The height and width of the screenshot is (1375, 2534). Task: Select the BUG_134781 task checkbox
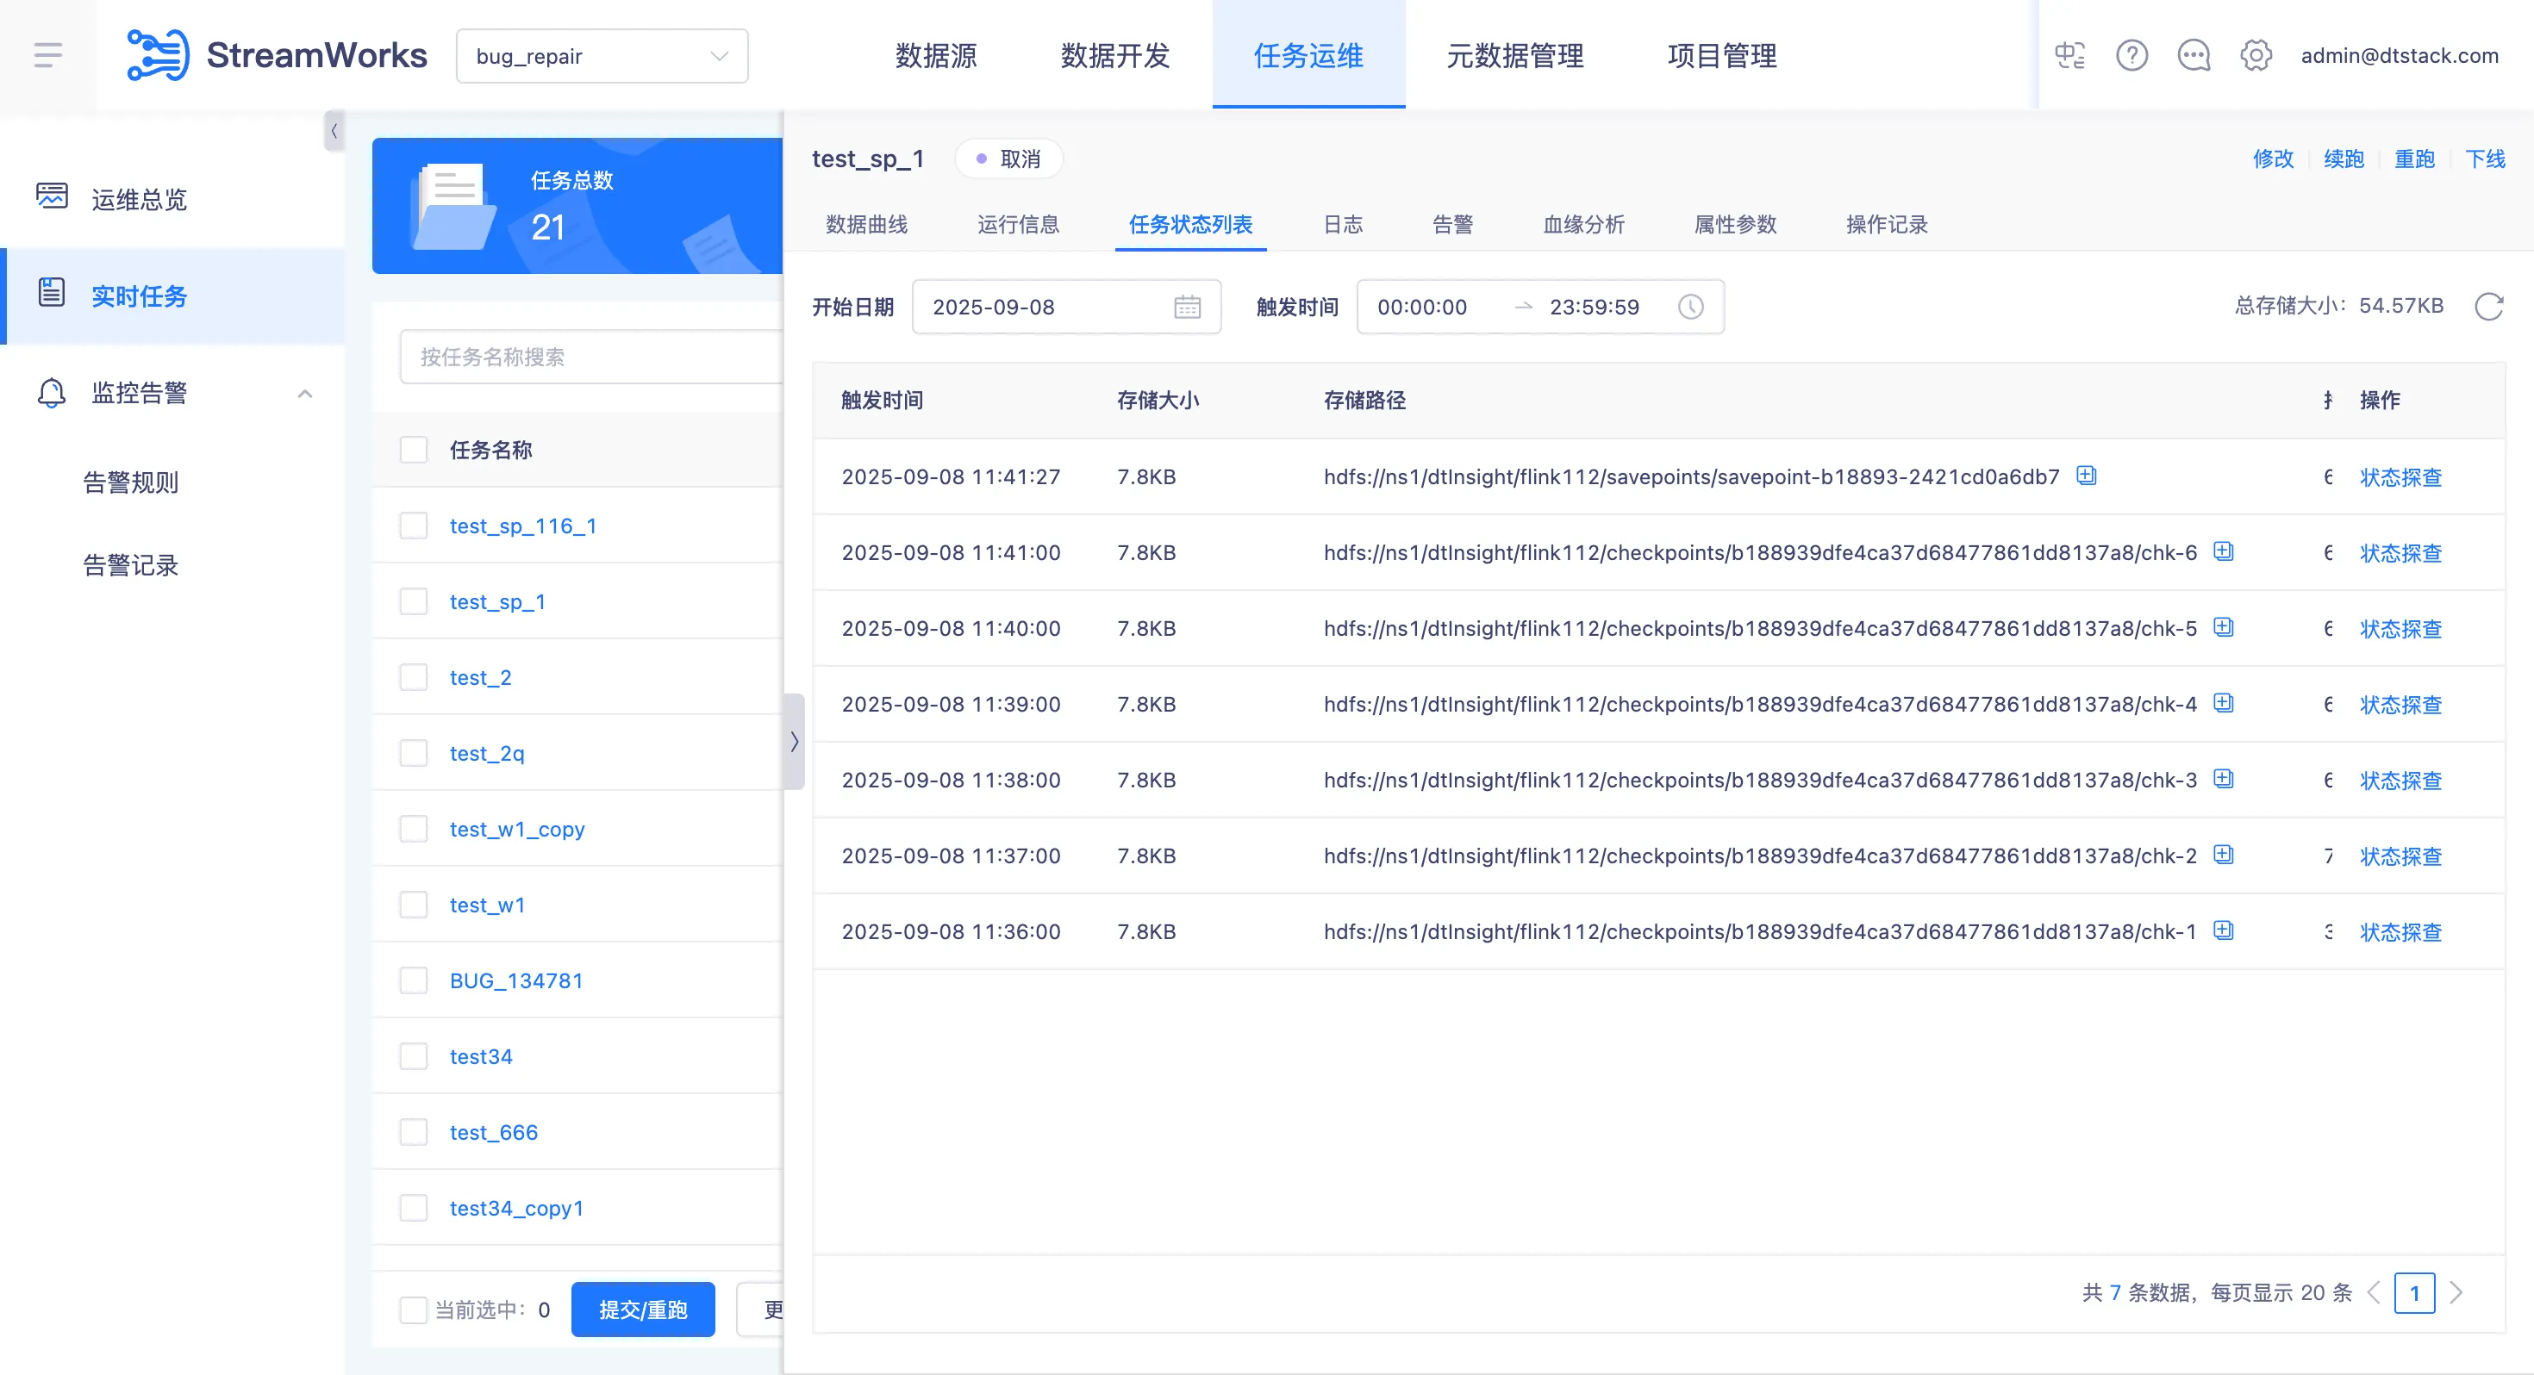(x=413, y=980)
